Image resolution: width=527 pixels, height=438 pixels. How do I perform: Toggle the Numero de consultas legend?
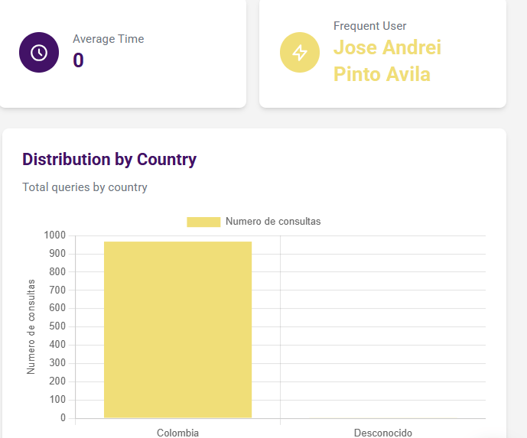(x=272, y=222)
